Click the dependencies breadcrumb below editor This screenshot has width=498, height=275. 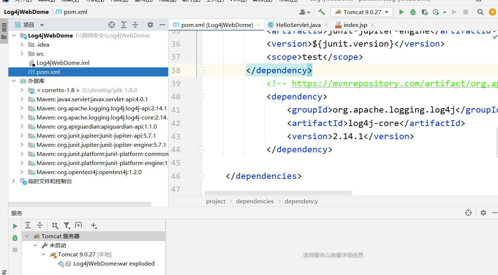coord(255,201)
